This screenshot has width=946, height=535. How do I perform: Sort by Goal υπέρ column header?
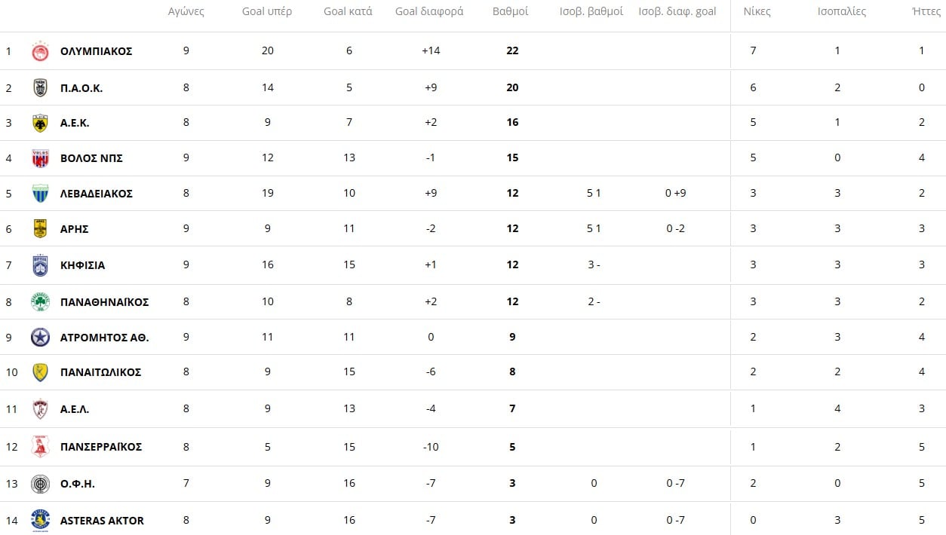pyautogui.click(x=267, y=11)
